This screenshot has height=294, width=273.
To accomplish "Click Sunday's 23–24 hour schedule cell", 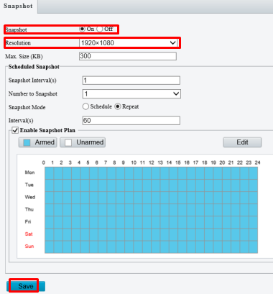I will [254, 247].
